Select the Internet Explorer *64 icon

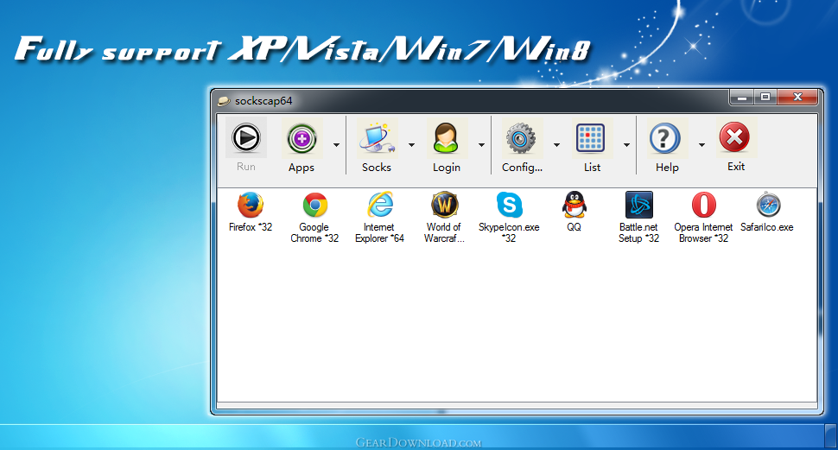pyautogui.click(x=380, y=205)
